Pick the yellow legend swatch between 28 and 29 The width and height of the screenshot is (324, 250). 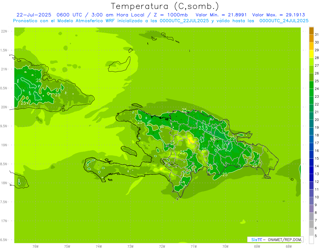(311, 54)
